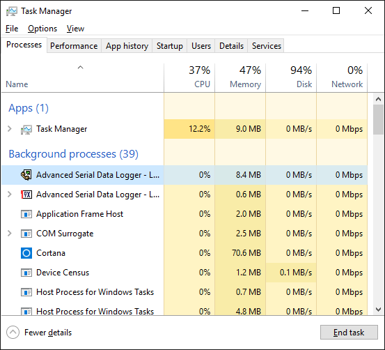Click the 2.5 MB memory value
This screenshot has height=350, width=385.
point(249,234)
